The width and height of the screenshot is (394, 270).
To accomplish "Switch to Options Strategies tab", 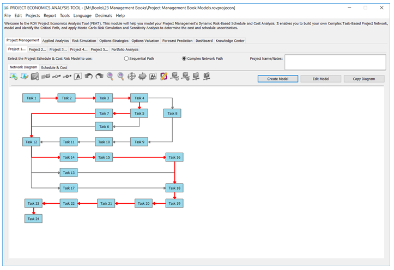I will pyautogui.click(x=114, y=41).
